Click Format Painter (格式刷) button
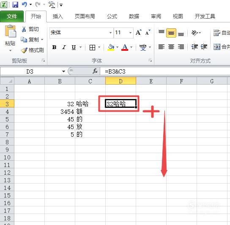Viewport: 230px width, 225px height. click(x=33, y=50)
